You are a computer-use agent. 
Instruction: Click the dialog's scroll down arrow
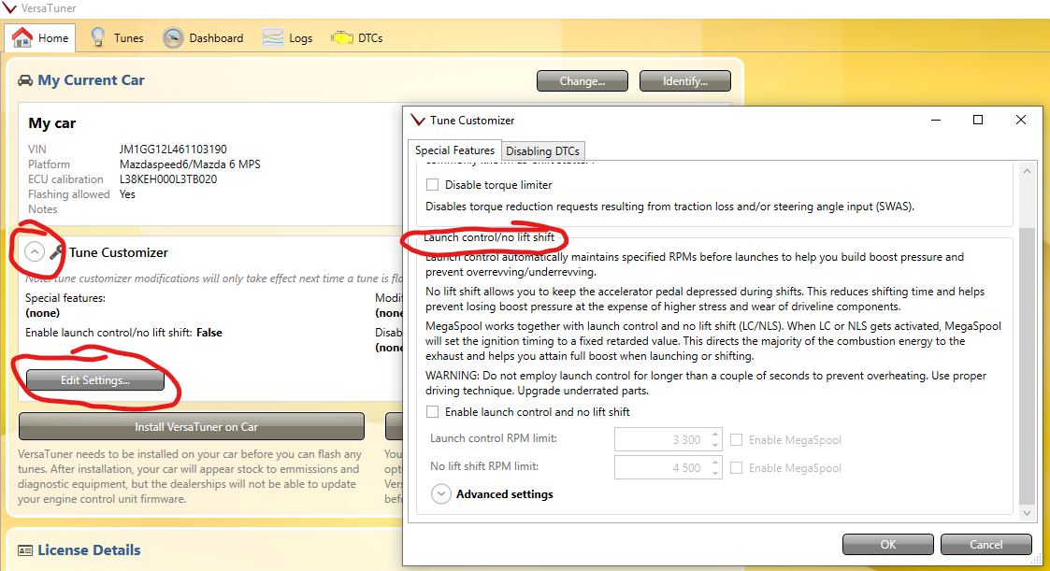click(x=1027, y=513)
